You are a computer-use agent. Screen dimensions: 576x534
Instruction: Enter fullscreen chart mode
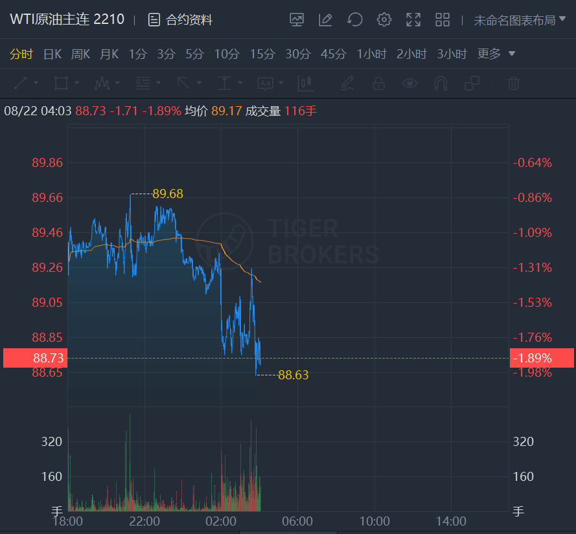(x=413, y=19)
